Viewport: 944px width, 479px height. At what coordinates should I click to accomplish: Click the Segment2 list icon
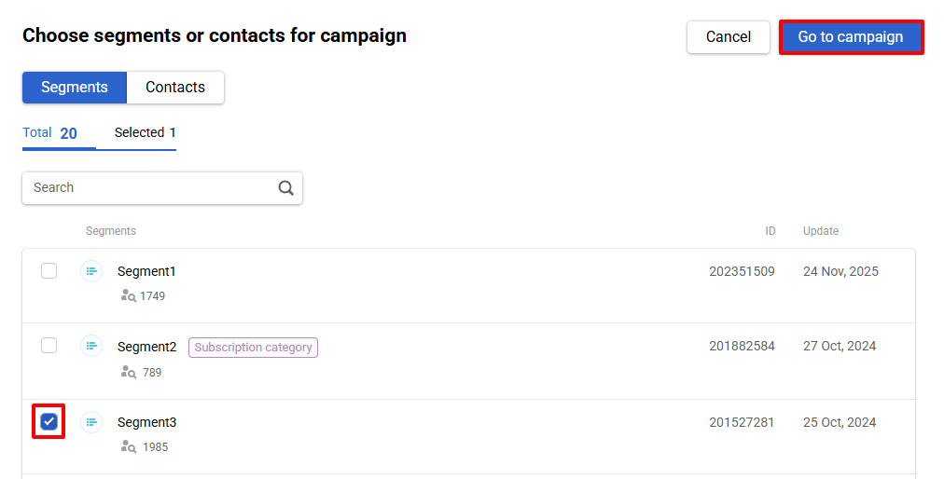point(91,347)
